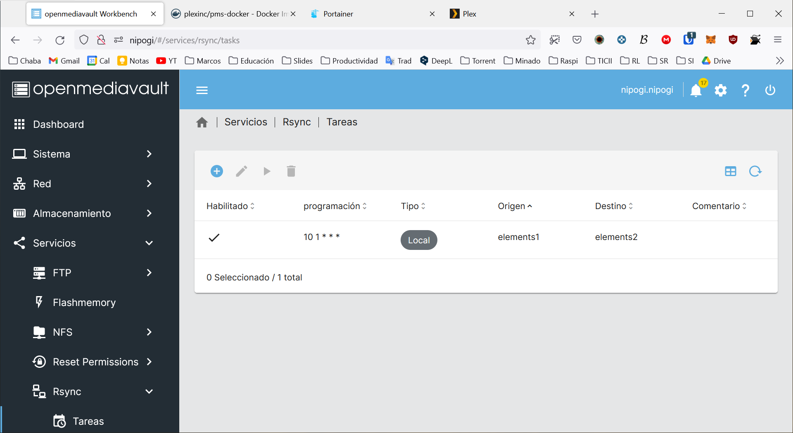Open notifications via the bell icon
Screen dimensions: 793x433
[696, 90]
